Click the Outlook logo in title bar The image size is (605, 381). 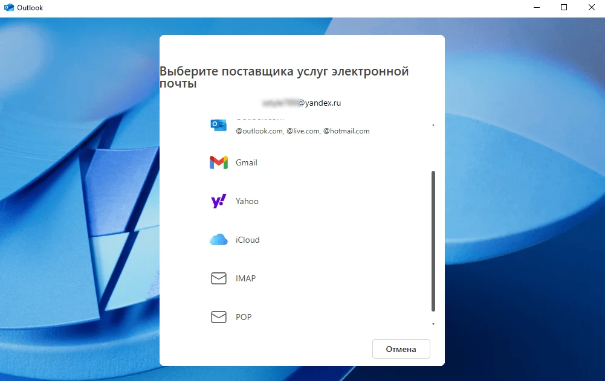point(8,8)
